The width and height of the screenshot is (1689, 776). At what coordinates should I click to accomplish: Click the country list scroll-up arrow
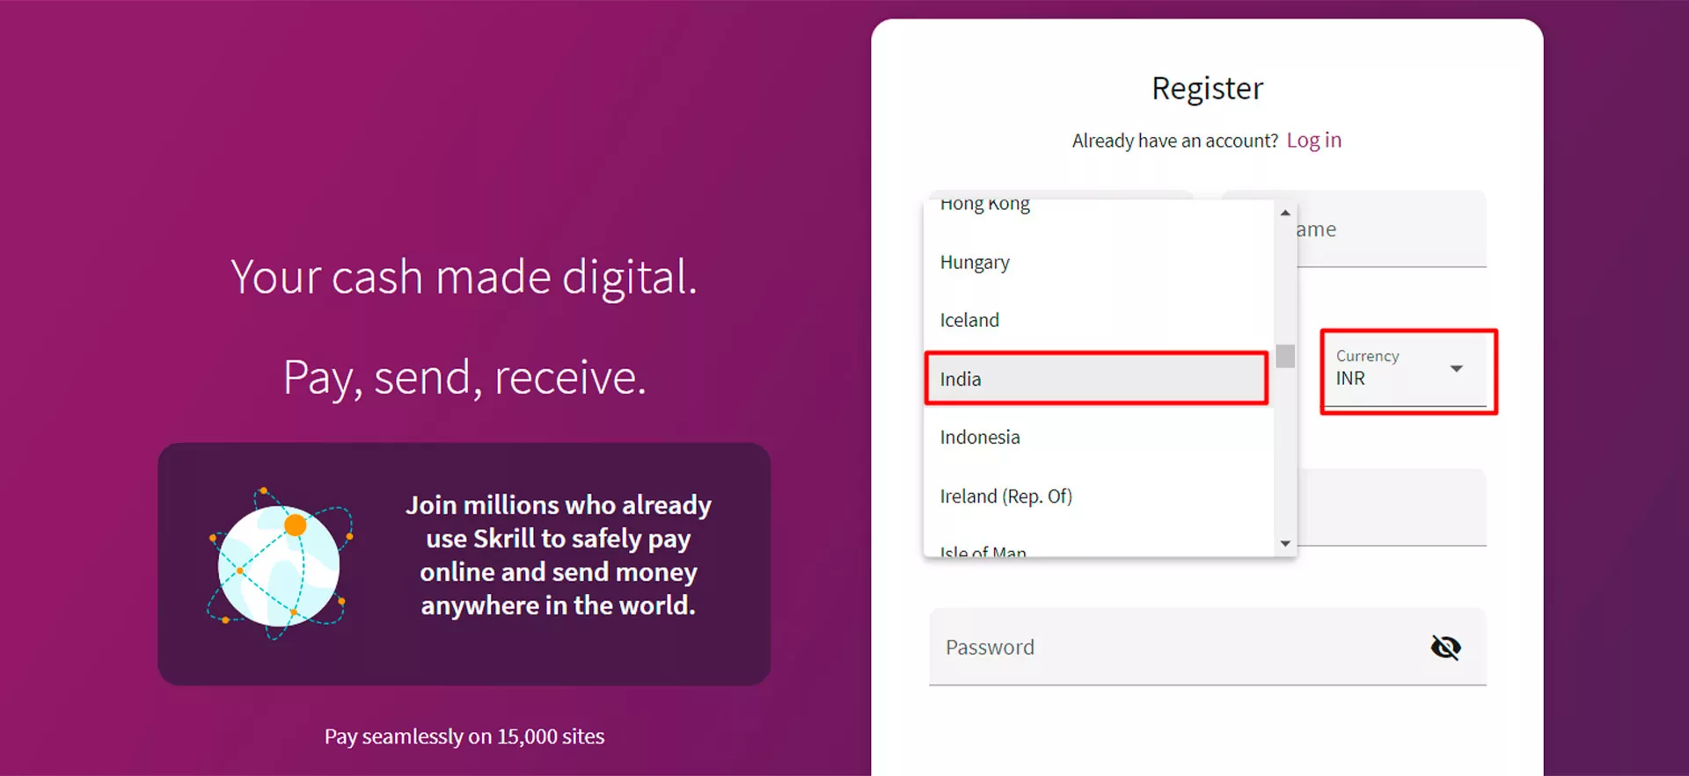coord(1285,213)
